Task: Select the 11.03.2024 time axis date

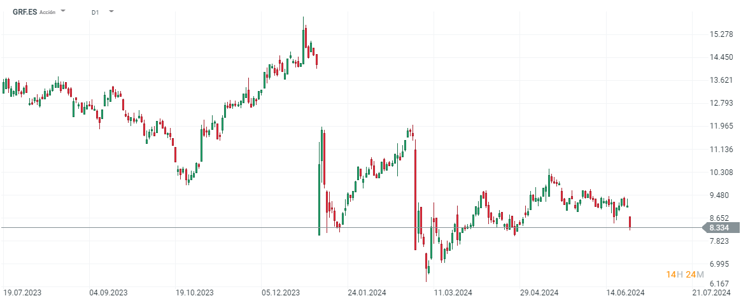Action: click(453, 293)
